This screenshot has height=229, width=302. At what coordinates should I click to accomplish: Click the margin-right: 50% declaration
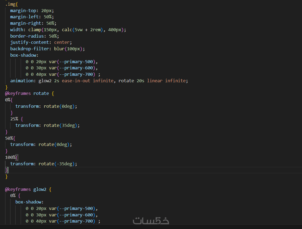click(33, 23)
